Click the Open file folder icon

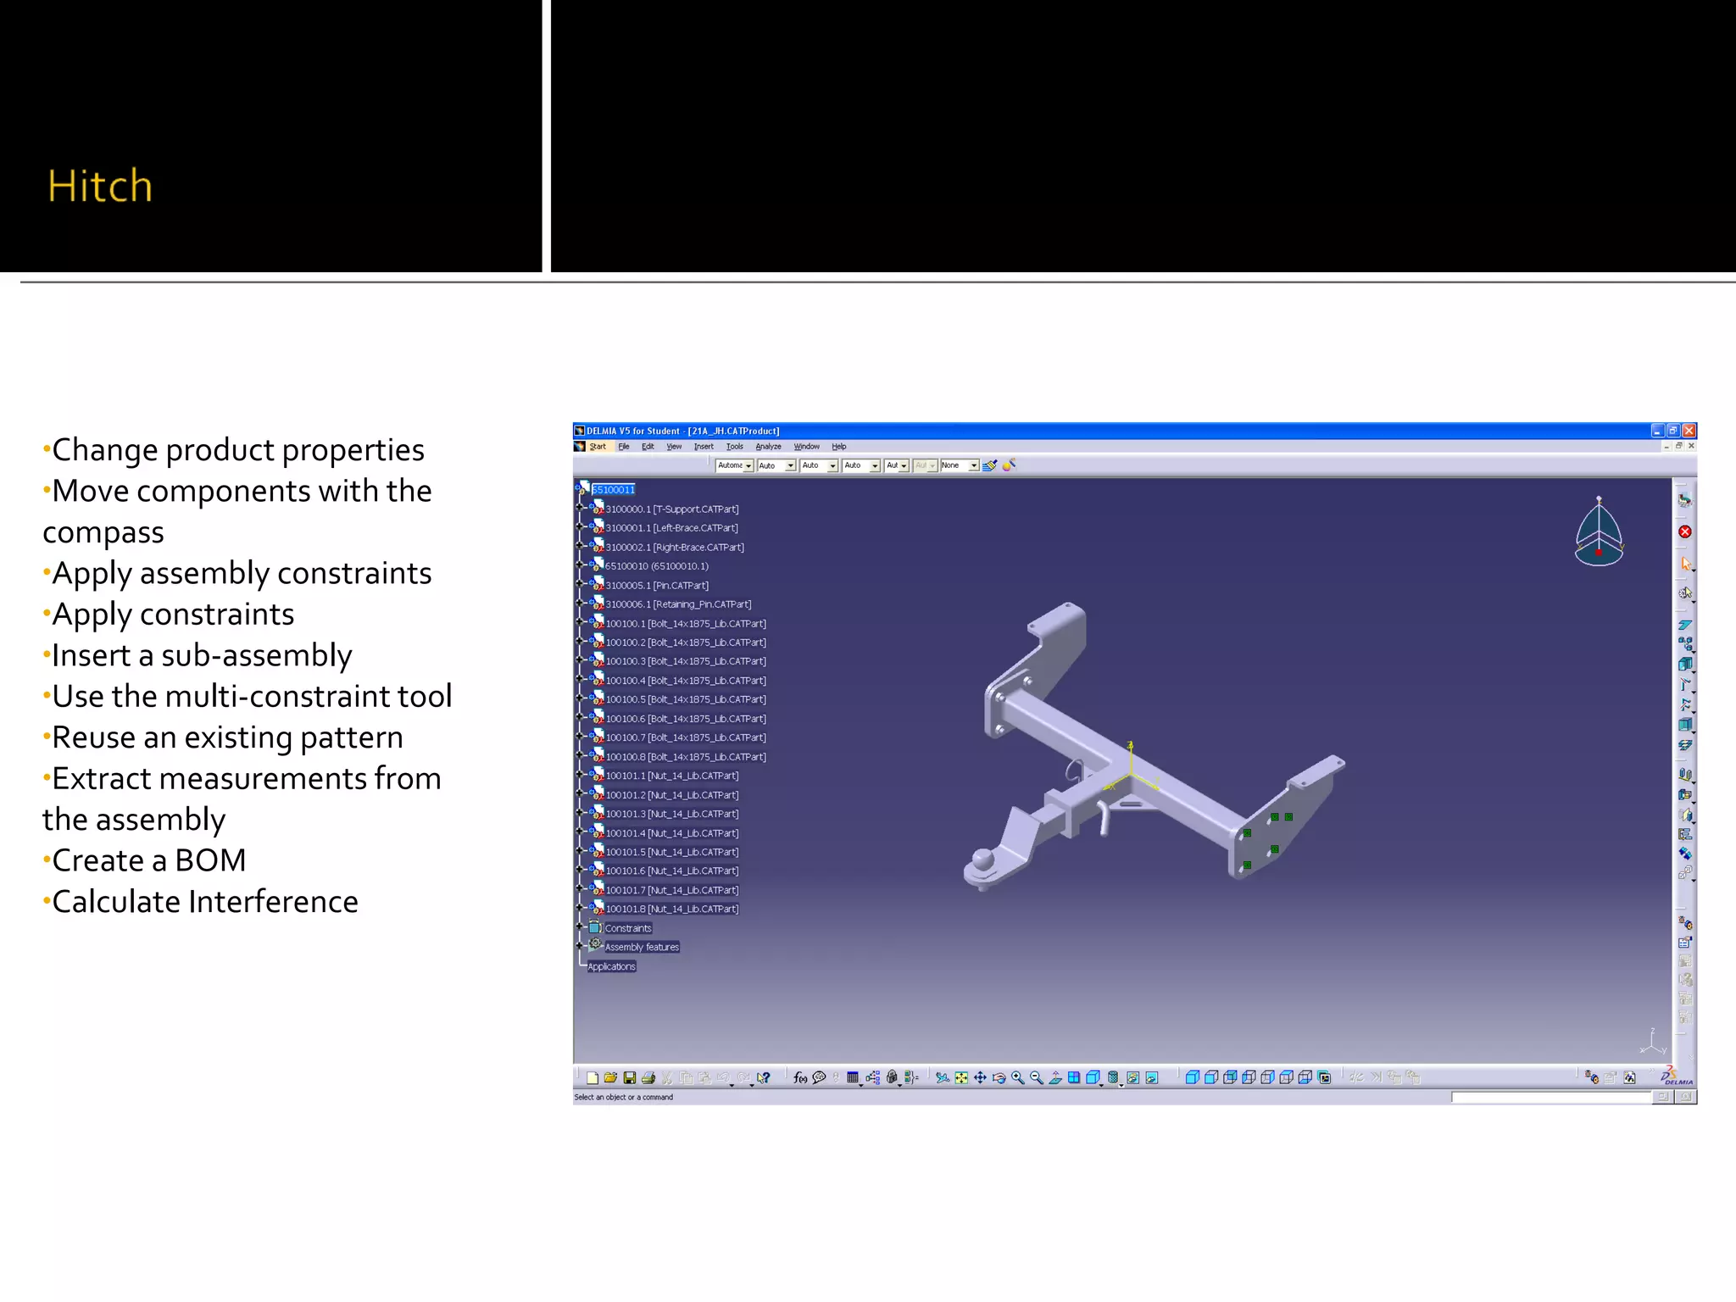tap(610, 1077)
